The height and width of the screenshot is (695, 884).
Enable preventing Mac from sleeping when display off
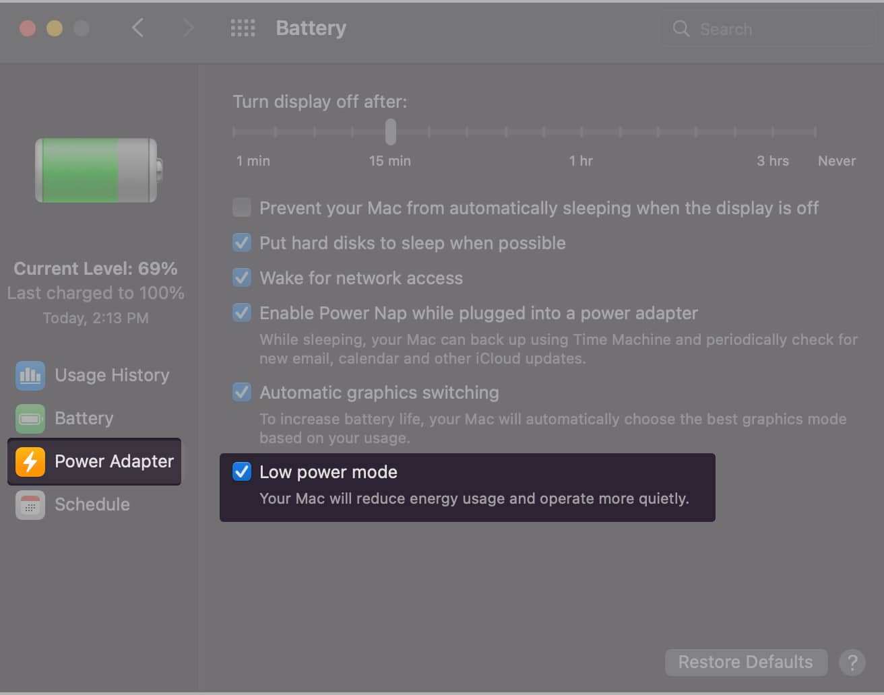[241, 207]
